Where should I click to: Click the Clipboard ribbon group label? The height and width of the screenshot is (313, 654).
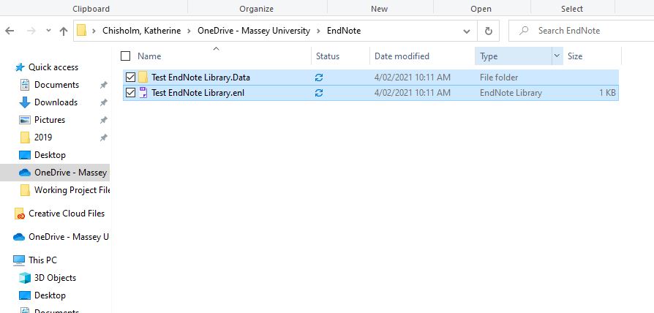[91, 9]
